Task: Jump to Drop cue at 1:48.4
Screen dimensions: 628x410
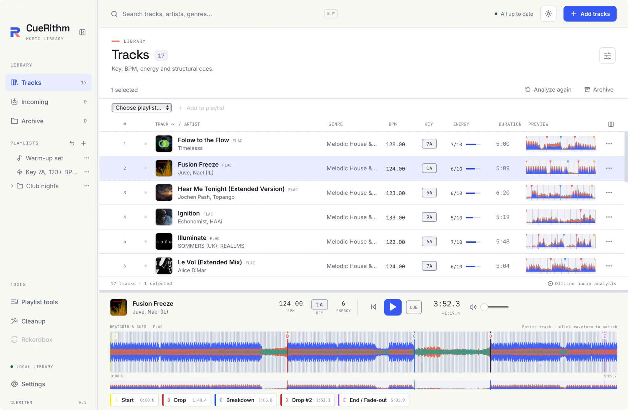Action: (x=187, y=400)
